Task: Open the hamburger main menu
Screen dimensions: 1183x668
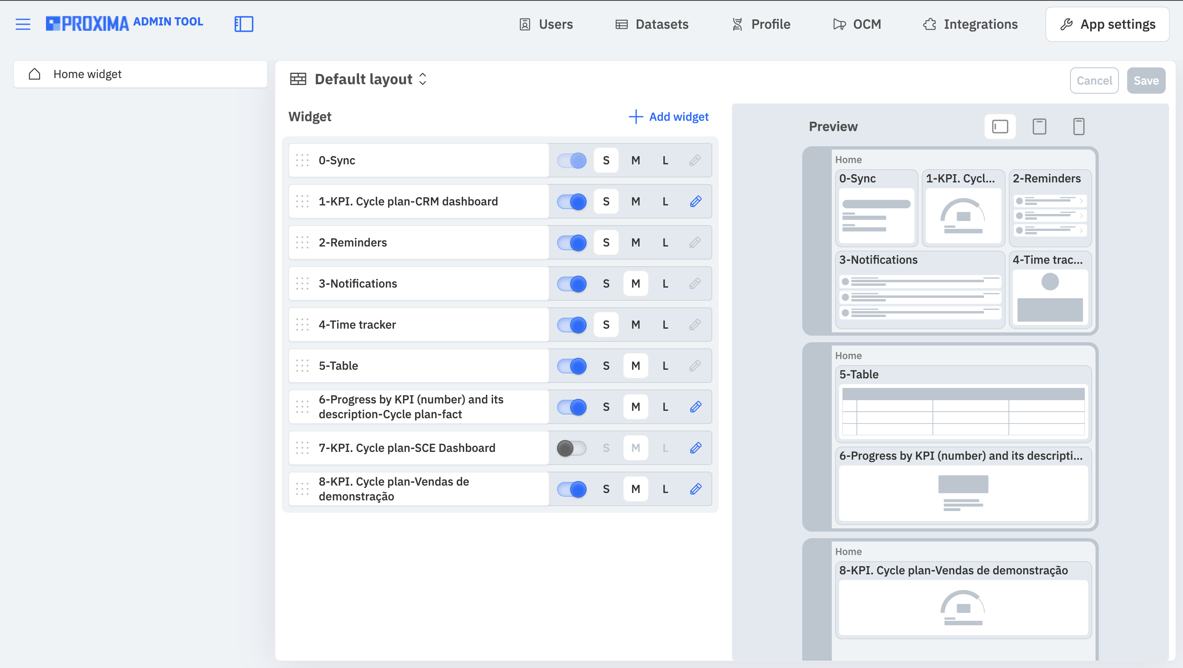Action: (x=23, y=24)
